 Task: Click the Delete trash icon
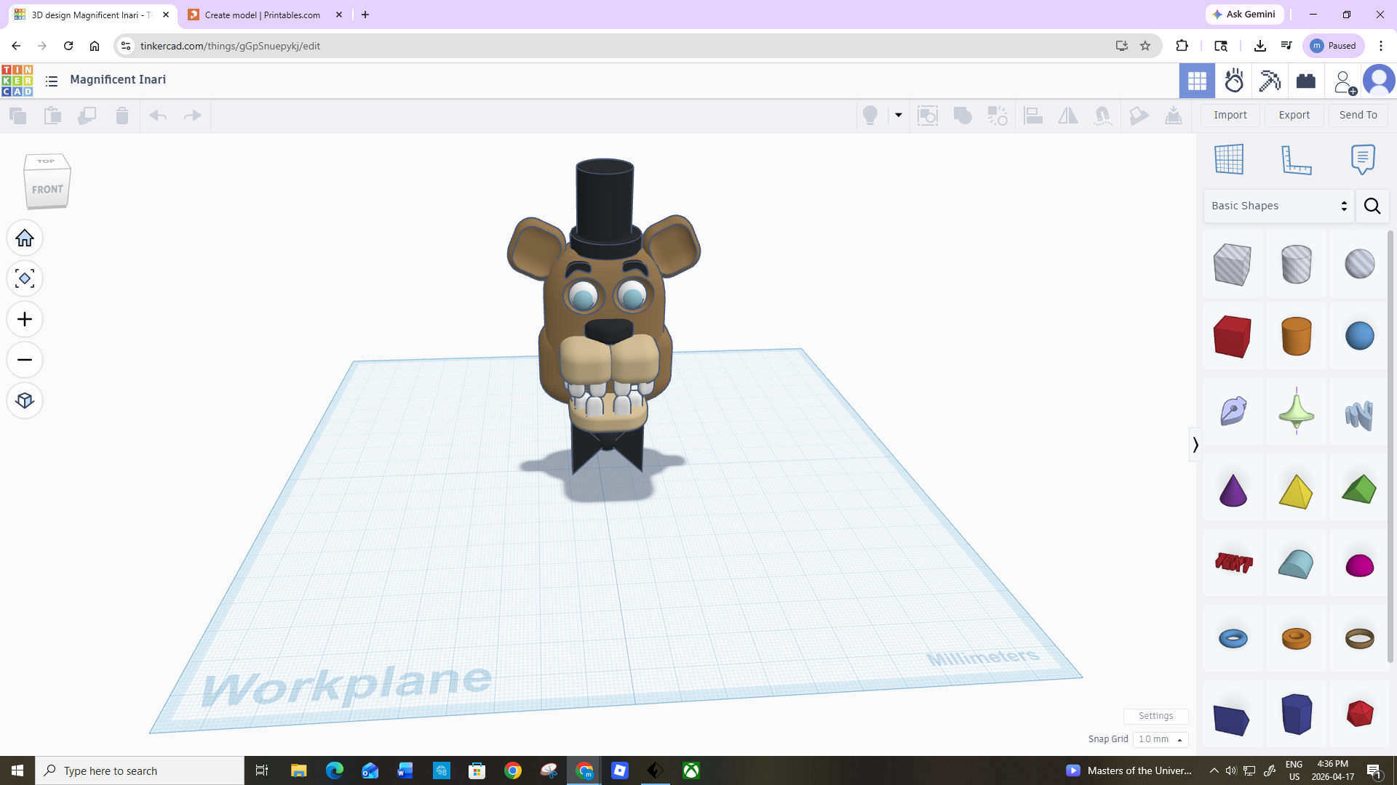[x=122, y=116]
